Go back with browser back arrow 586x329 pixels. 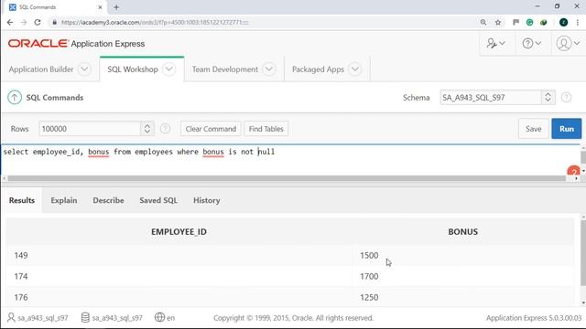10,22
